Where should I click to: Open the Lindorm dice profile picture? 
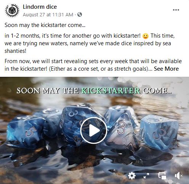[x=12, y=11]
